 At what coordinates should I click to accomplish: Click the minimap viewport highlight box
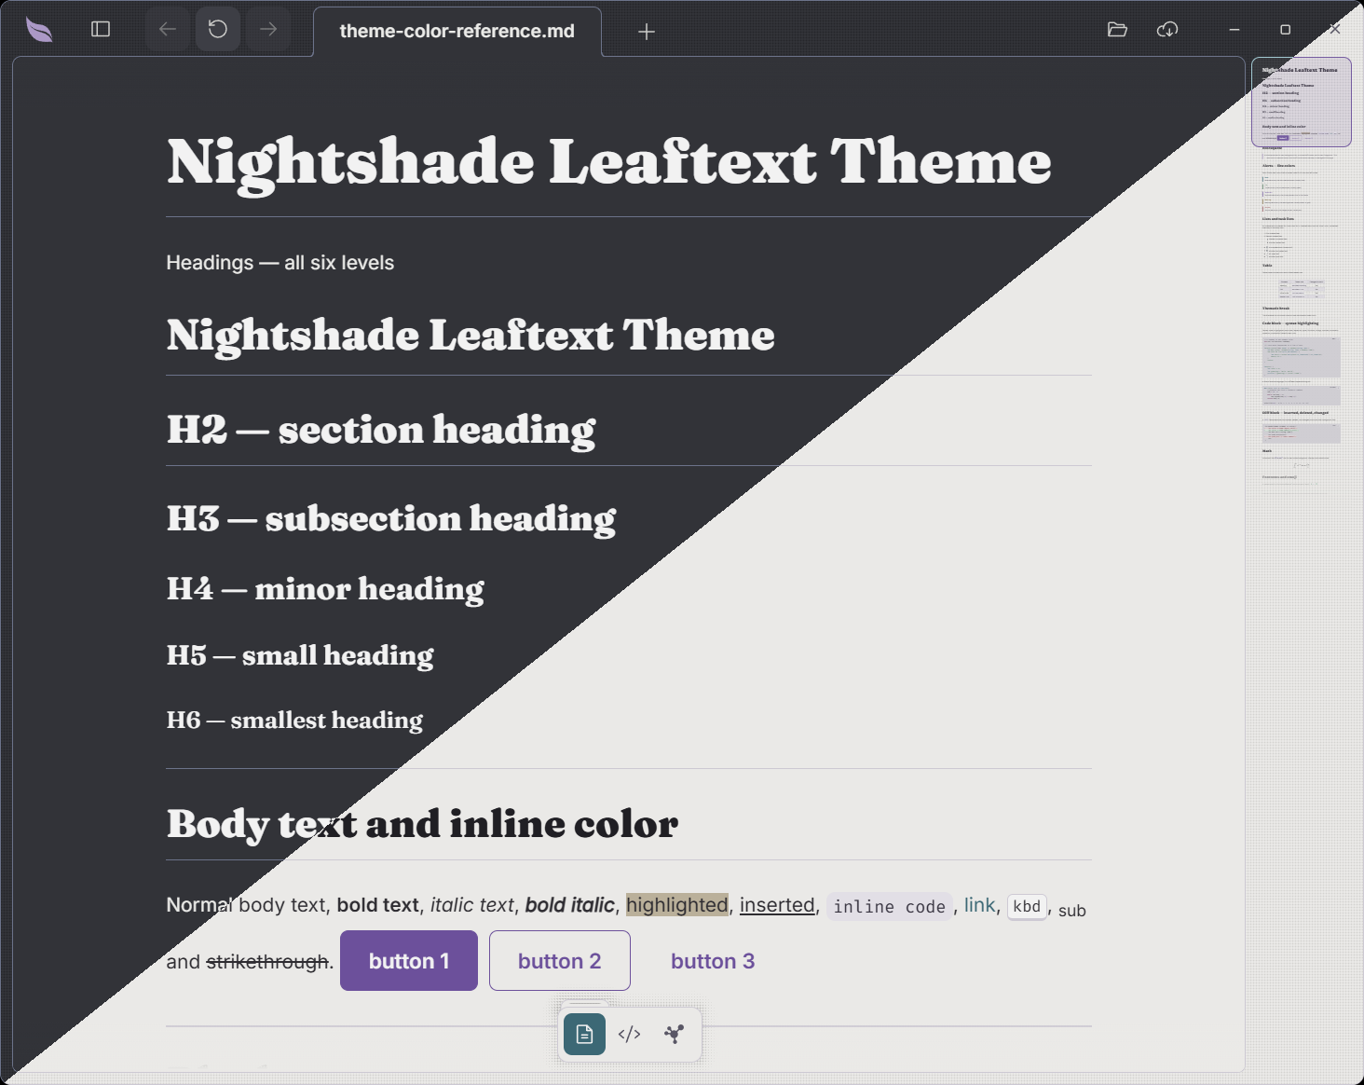1301,103
